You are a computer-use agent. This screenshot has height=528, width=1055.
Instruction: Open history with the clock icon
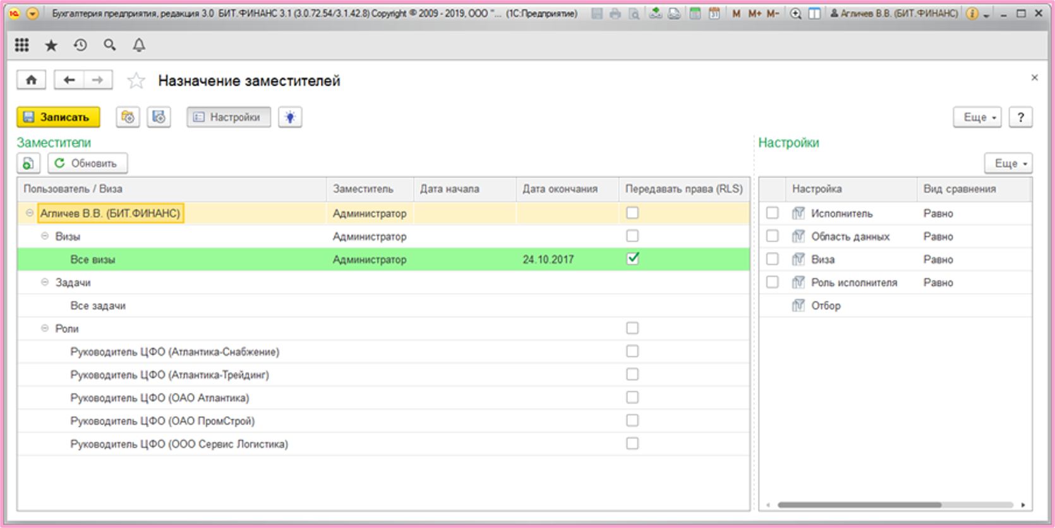[80, 45]
